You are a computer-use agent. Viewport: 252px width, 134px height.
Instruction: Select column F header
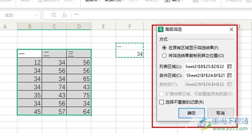point(130,26)
